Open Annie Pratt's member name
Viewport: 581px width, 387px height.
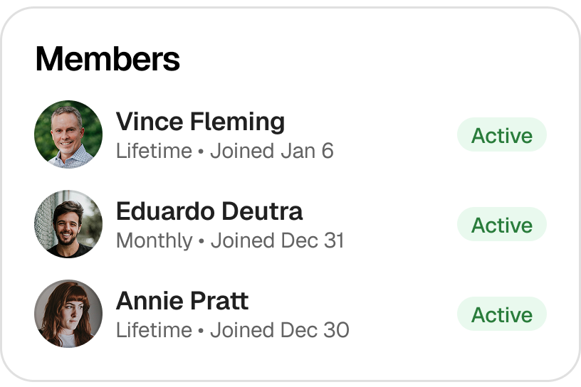click(182, 301)
